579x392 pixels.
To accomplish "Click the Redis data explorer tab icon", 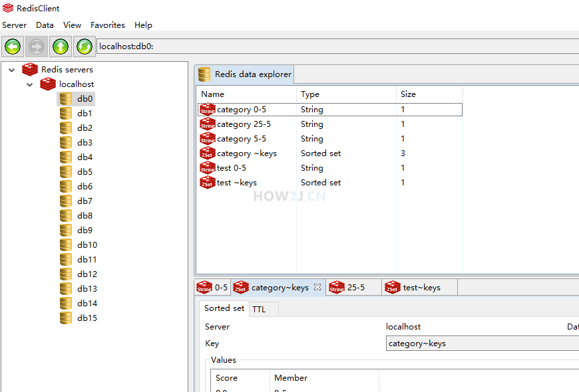I will pos(204,74).
